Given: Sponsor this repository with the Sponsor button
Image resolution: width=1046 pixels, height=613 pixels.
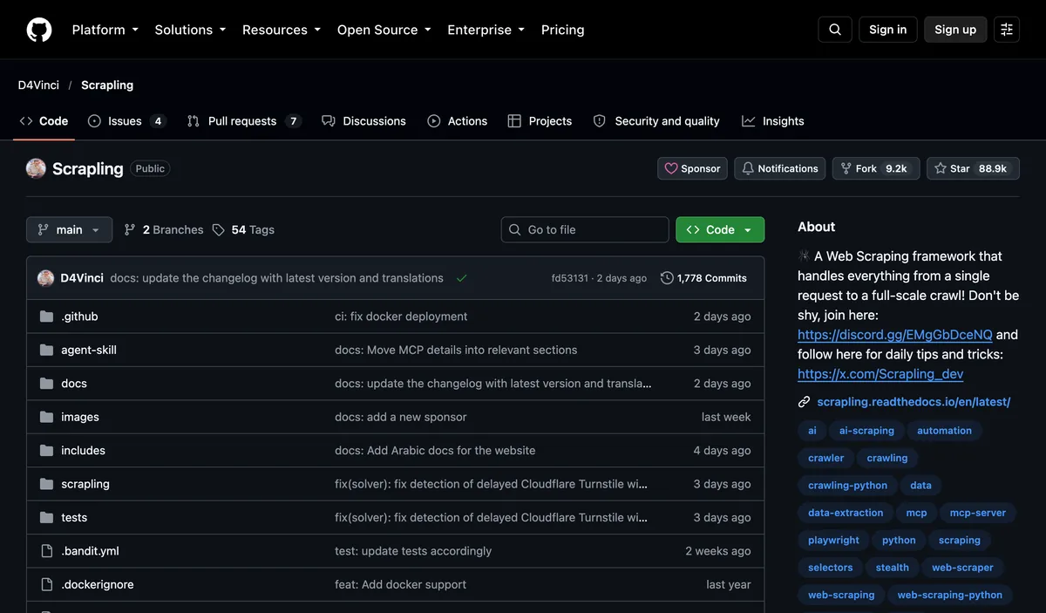Looking at the screenshot, I should [x=693, y=168].
